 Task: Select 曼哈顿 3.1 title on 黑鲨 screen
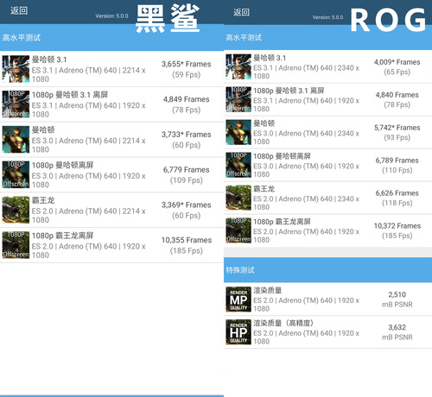[x=49, y=60]
